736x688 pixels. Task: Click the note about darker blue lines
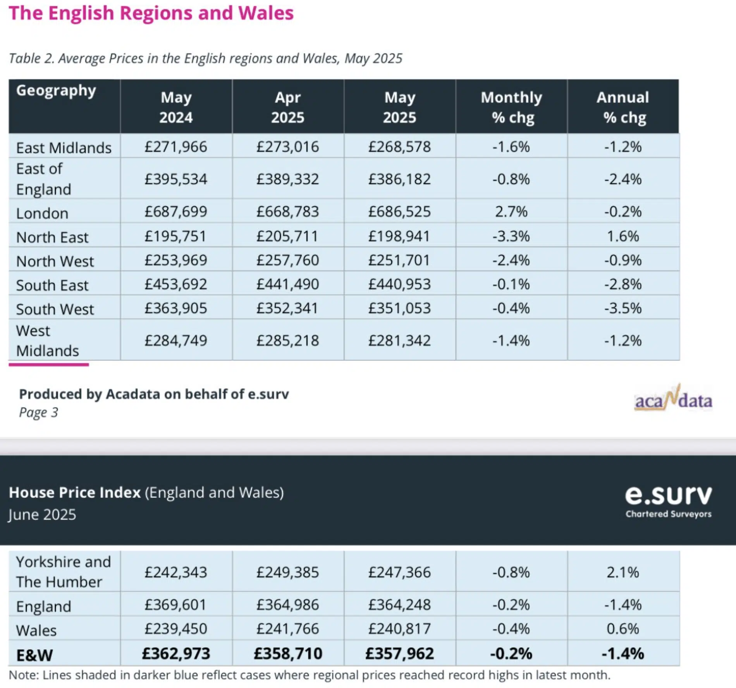pos(309,675)
